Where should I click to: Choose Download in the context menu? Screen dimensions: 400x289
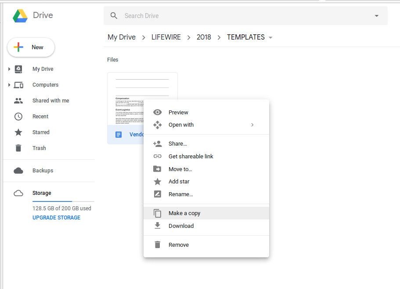tap(181, 226)
